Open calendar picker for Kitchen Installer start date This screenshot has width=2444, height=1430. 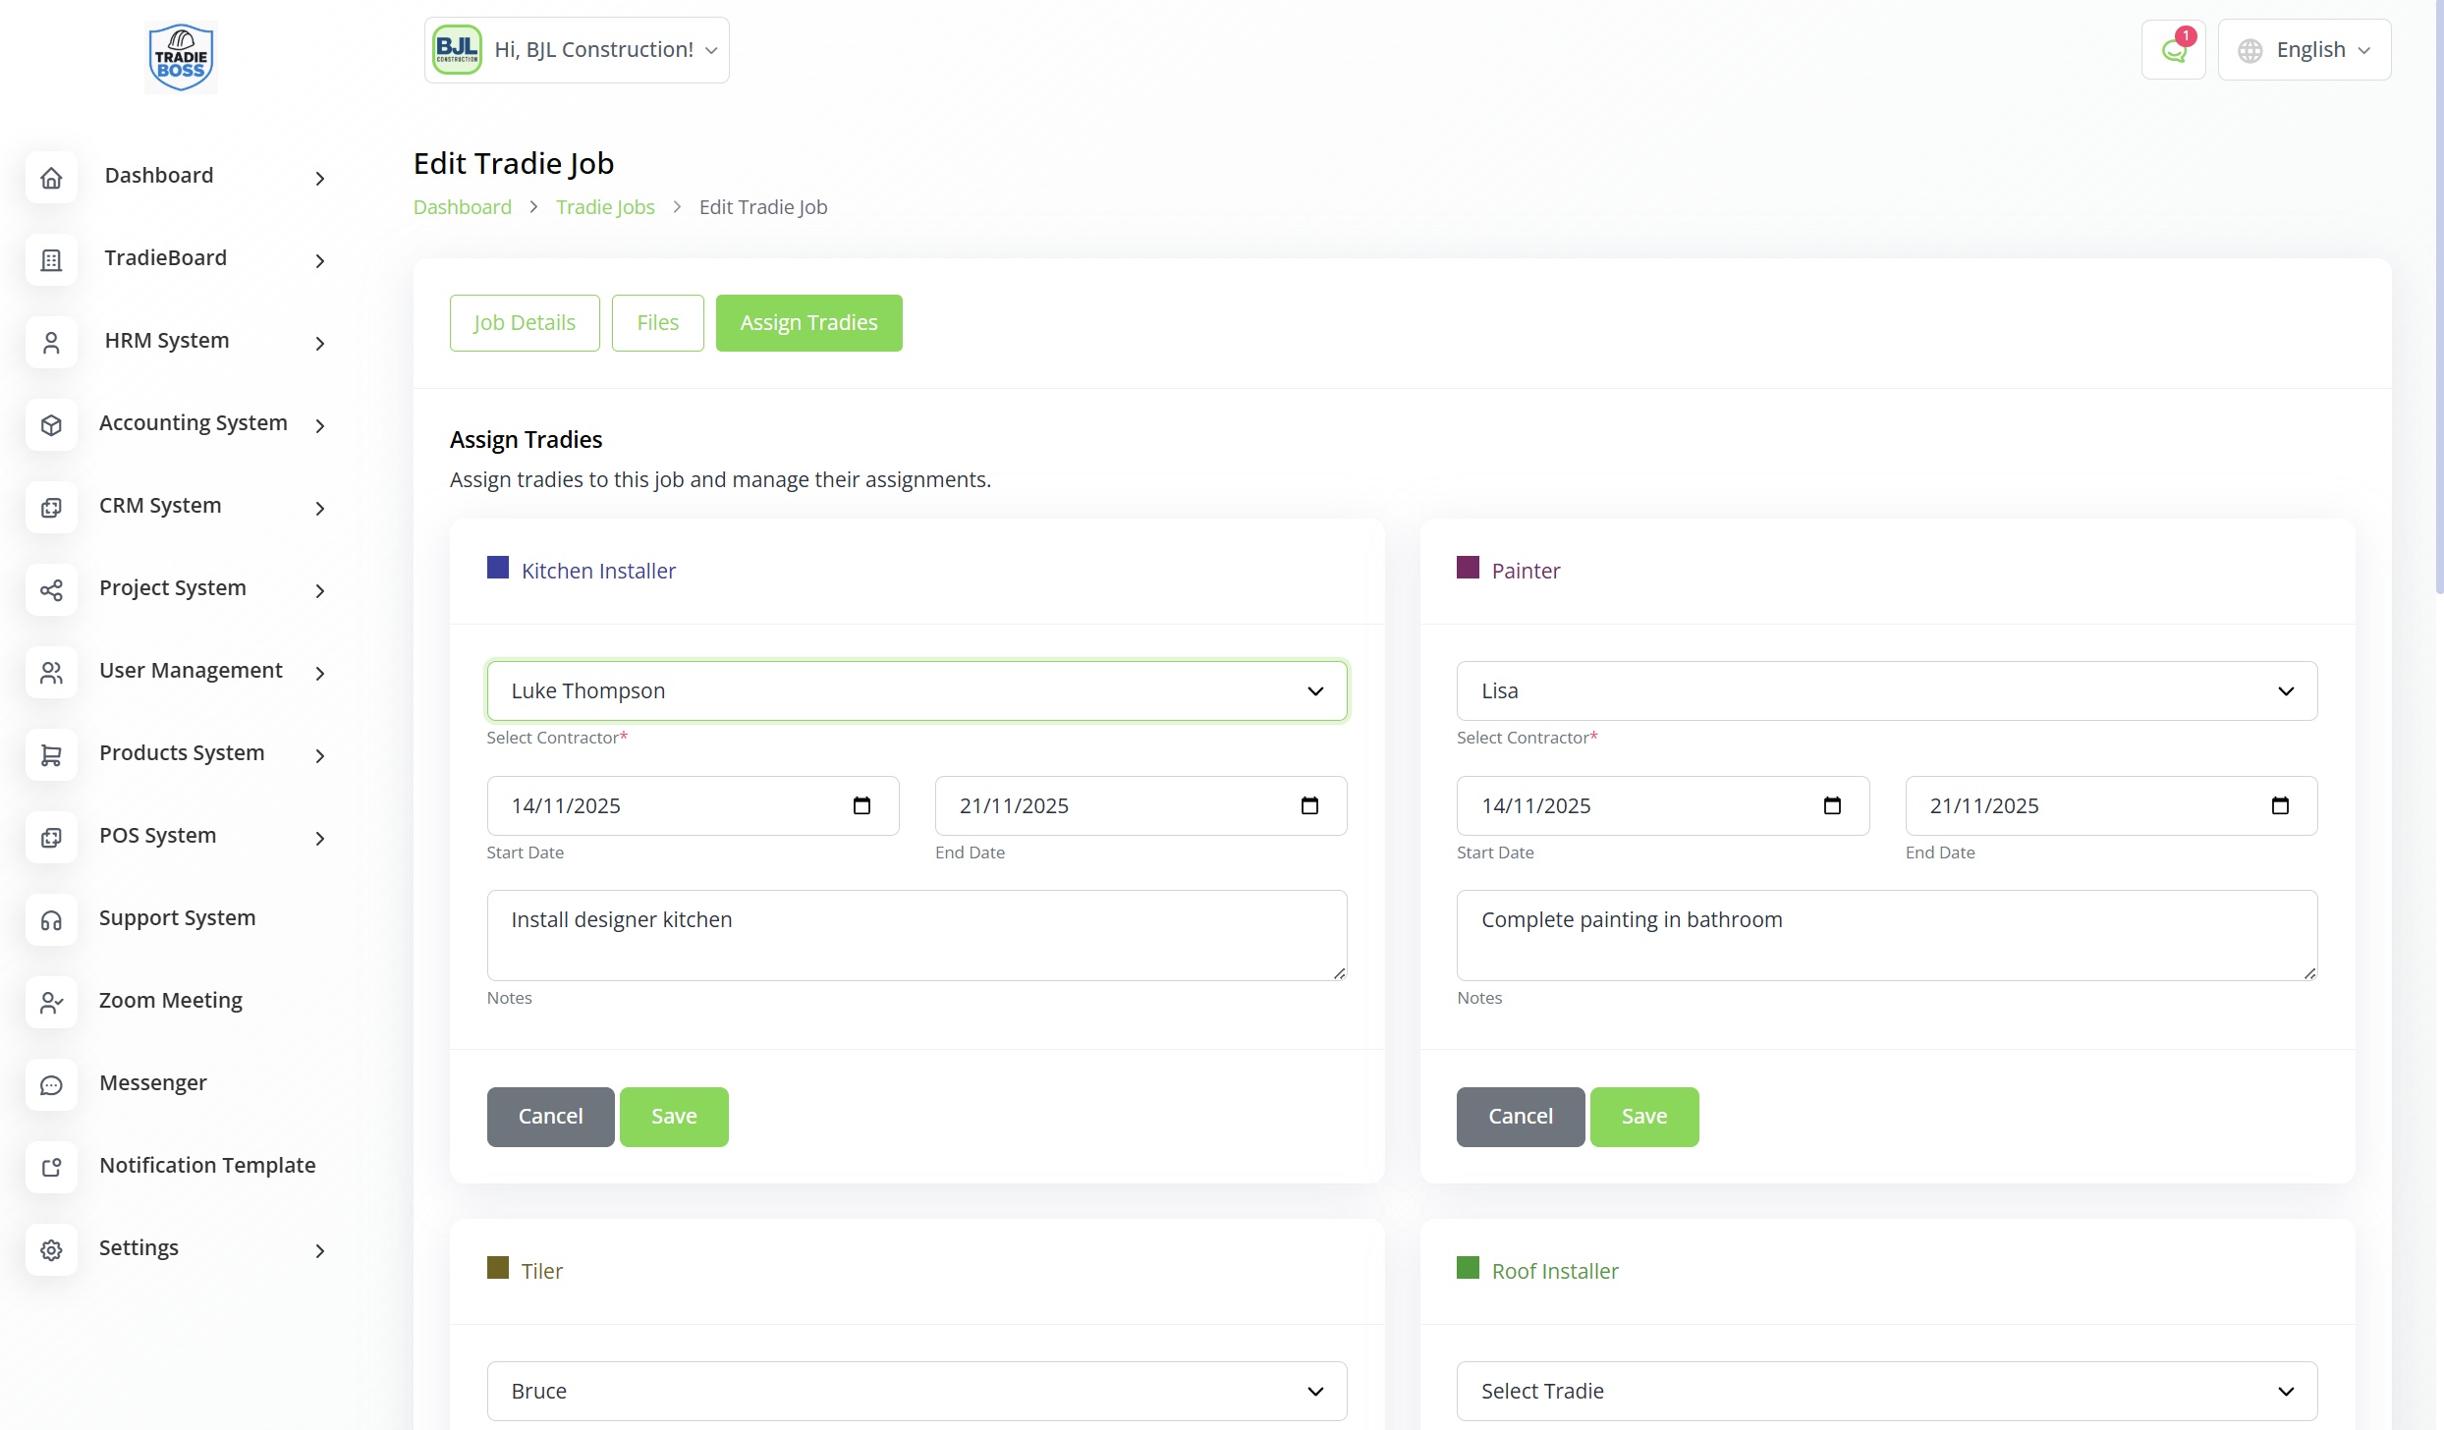861,805
